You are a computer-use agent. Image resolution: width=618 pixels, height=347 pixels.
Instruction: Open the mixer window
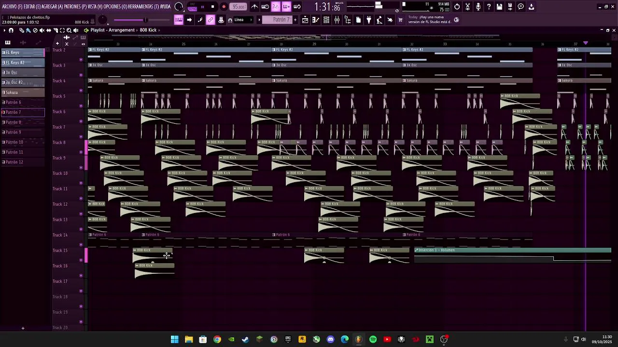pyautogui.click(x=337, y=20)
